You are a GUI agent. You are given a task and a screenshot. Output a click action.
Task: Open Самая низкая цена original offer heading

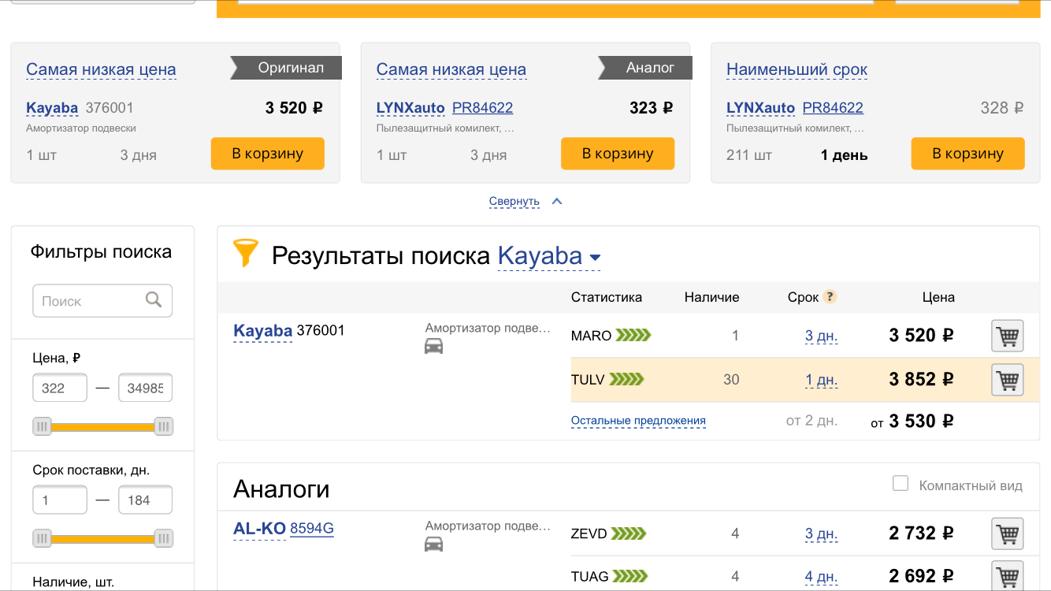click(x=101, y=69)
